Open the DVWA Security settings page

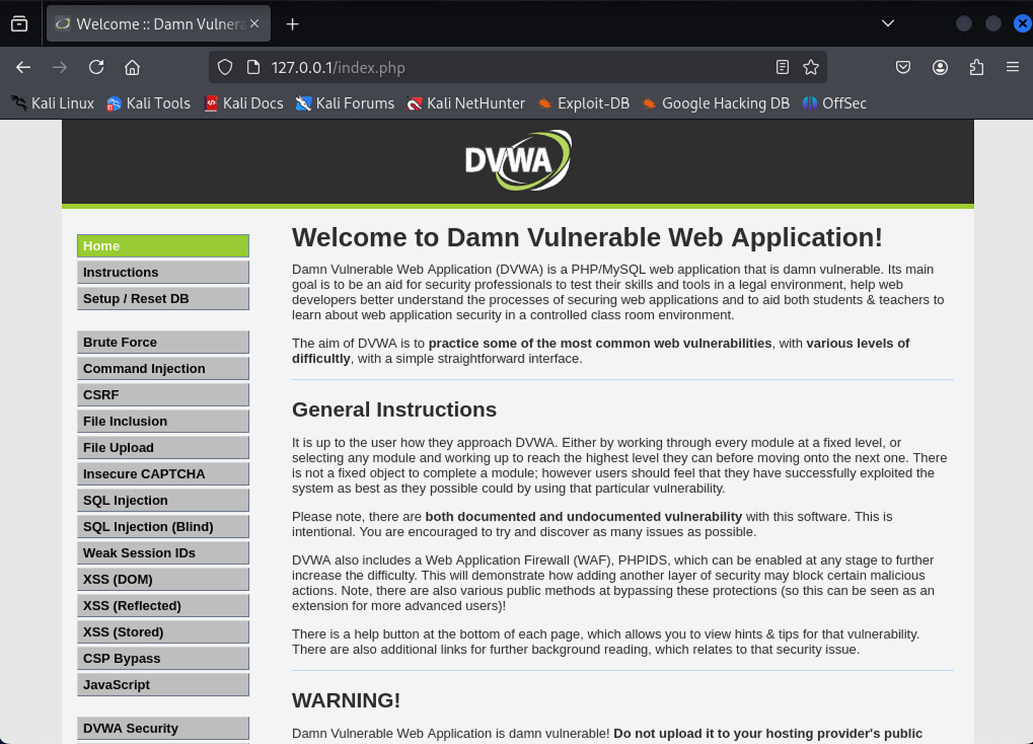[x=163, y=728]
